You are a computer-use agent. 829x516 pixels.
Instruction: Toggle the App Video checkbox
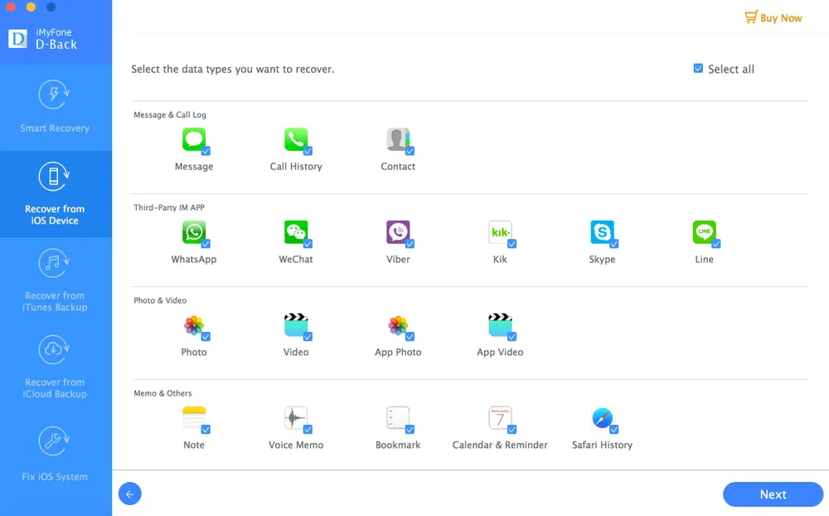click(511, 337)
